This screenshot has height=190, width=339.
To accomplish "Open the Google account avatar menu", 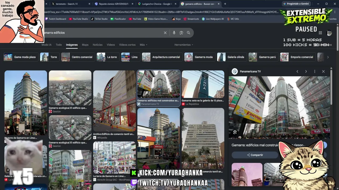I will [329, 33].
